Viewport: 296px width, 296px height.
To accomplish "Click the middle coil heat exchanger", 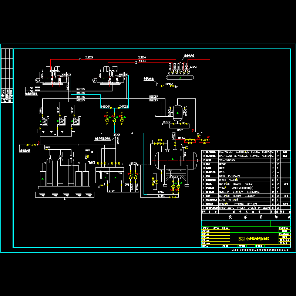I will point(62,121).
